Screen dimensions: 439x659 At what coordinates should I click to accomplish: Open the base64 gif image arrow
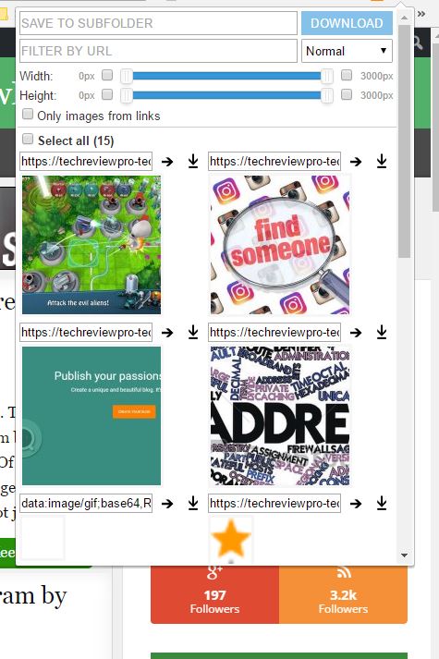167,503
